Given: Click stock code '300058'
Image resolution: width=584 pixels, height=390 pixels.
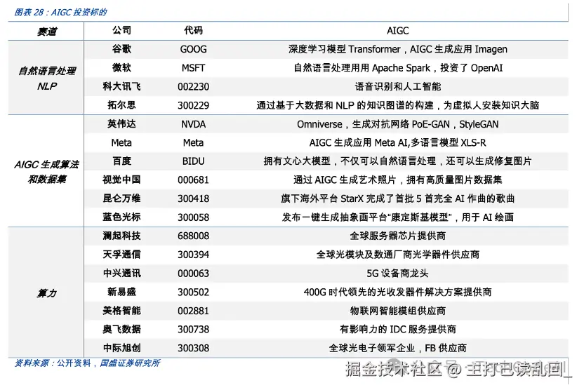Looking at the screenshot, I should (x=193, y=217).
